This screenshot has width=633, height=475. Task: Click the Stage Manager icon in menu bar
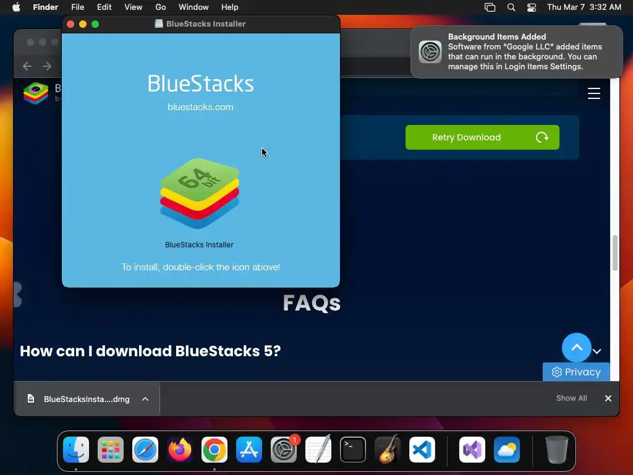[x=490, y=7]
